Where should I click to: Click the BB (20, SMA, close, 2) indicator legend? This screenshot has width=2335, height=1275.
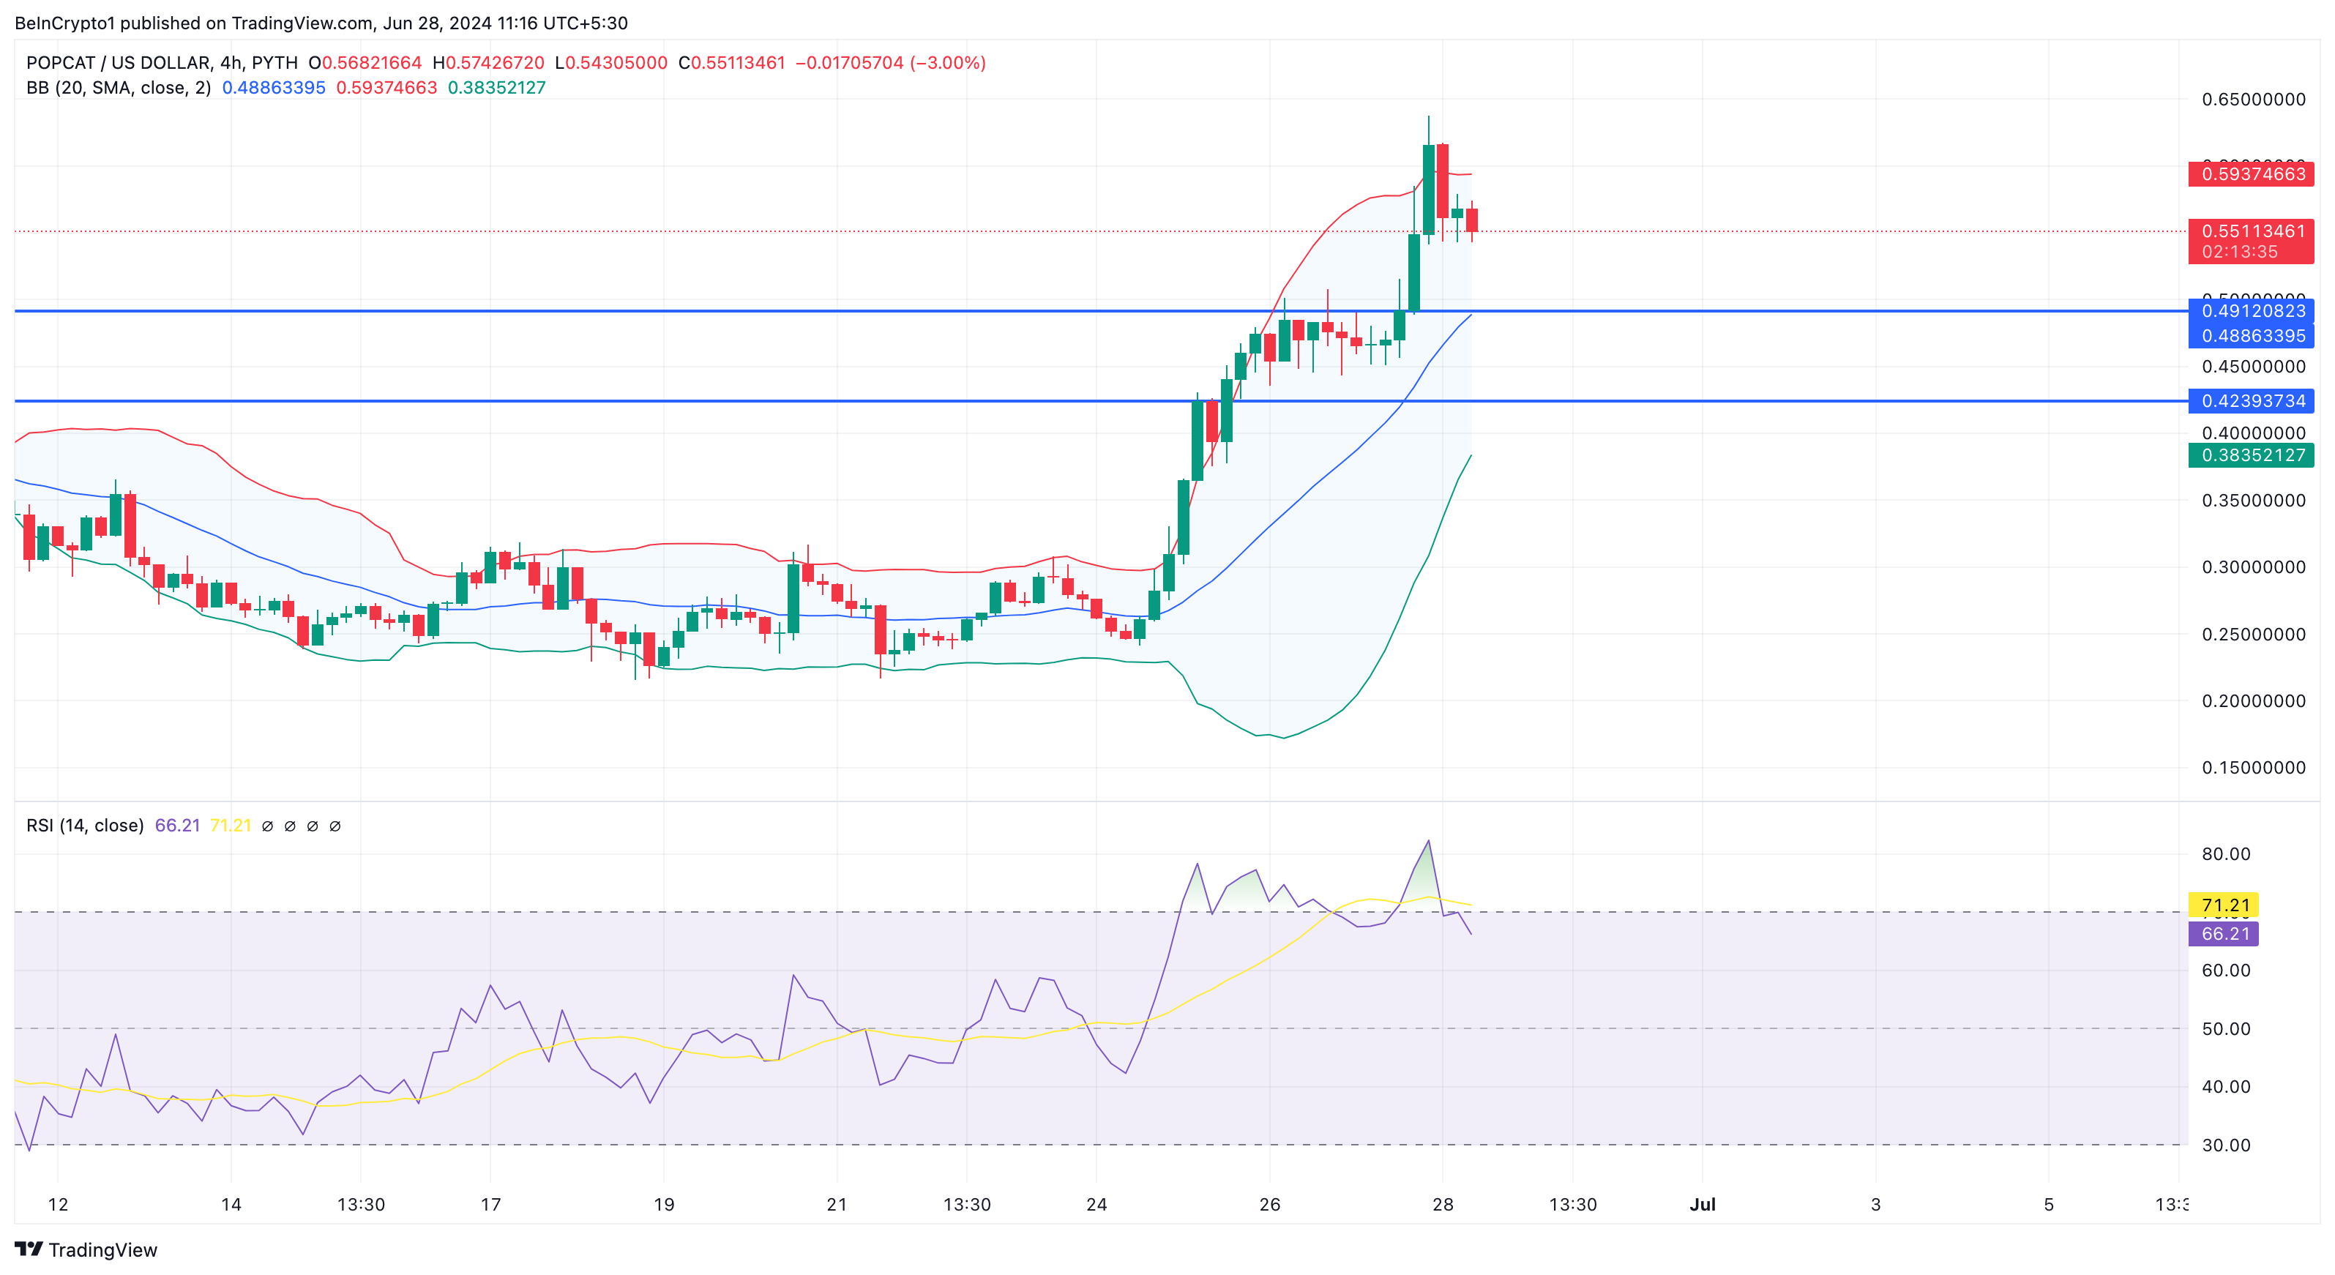click(119, 88)
